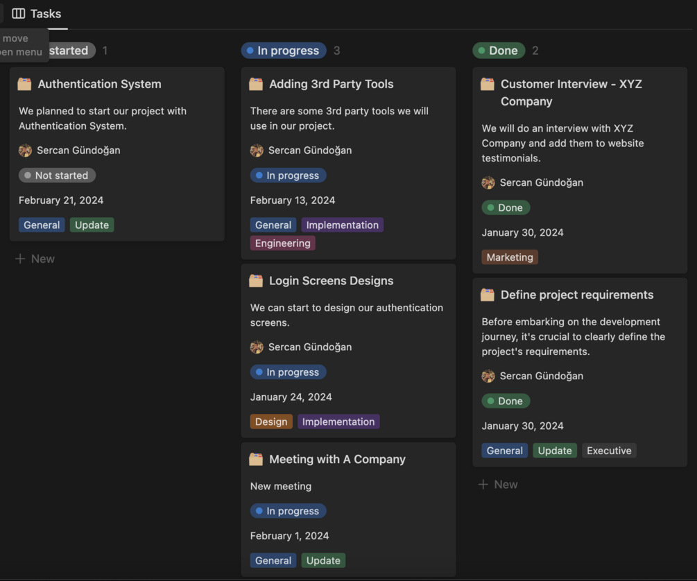This screenshot has width=697, height=581.
Task: Click Customer Interview card description text
Action: [x=562, y=143]
